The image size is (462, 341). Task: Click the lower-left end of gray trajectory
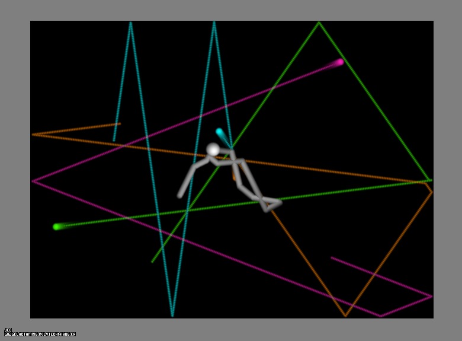(x=179, y=196)
